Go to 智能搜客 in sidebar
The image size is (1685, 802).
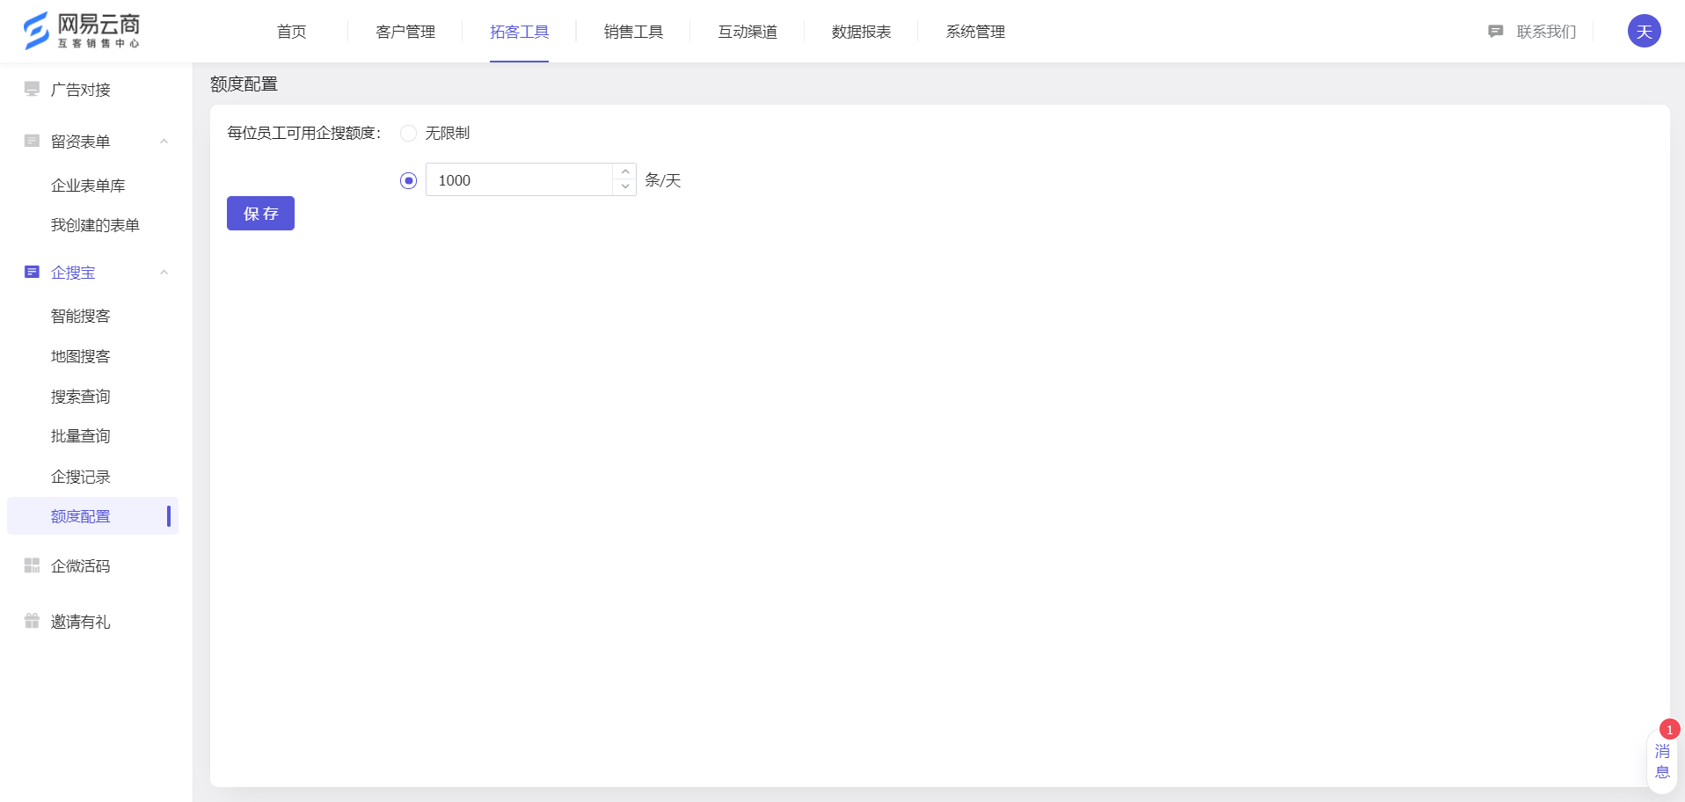click(x=81, y=316)
